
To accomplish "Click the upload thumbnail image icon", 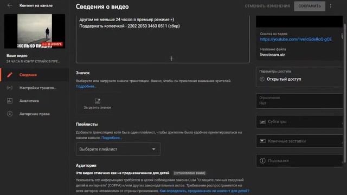I will (x=98, y=101).
